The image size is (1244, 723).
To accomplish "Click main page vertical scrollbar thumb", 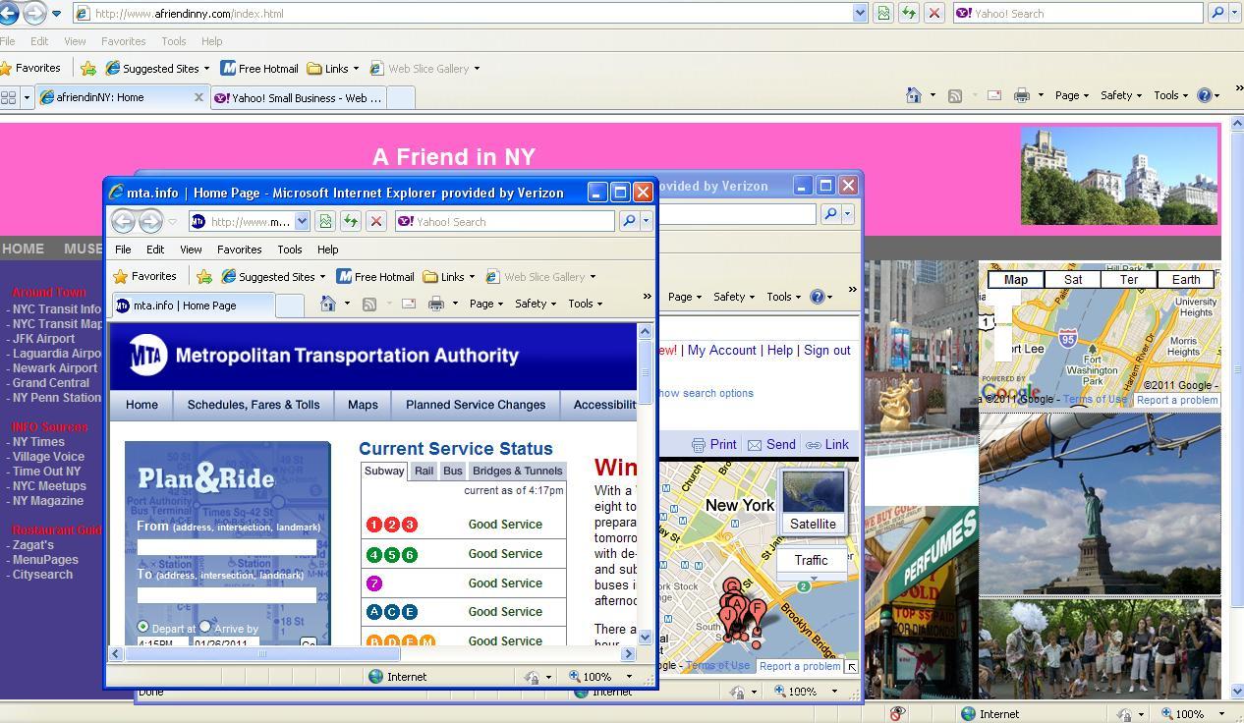I will click(1236, 369).
